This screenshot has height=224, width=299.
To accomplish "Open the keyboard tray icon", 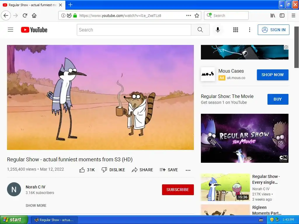I will coord(261,220).
